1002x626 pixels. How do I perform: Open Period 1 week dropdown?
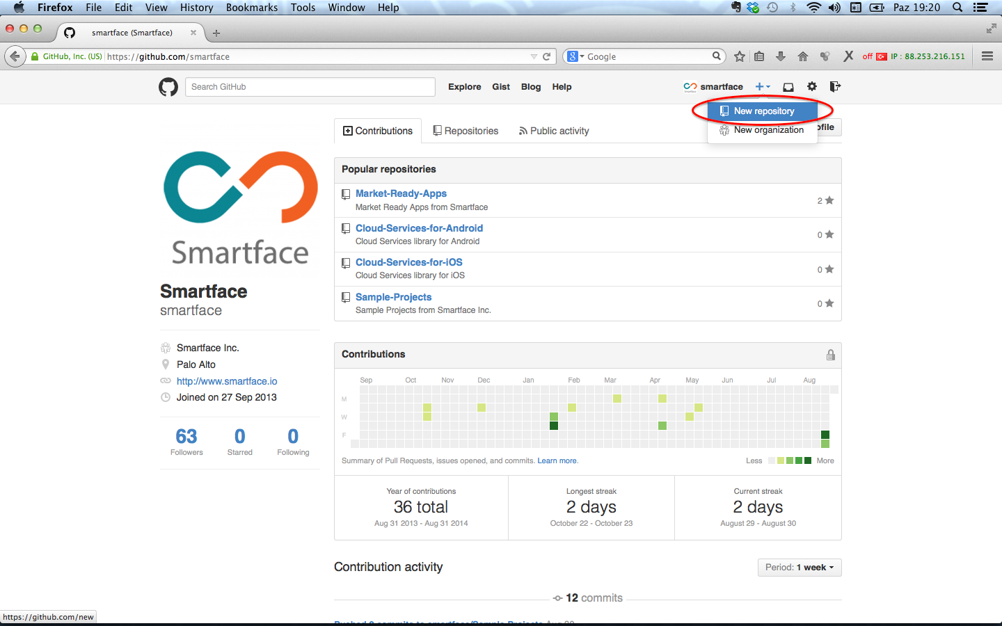click(x=800, y=568)
